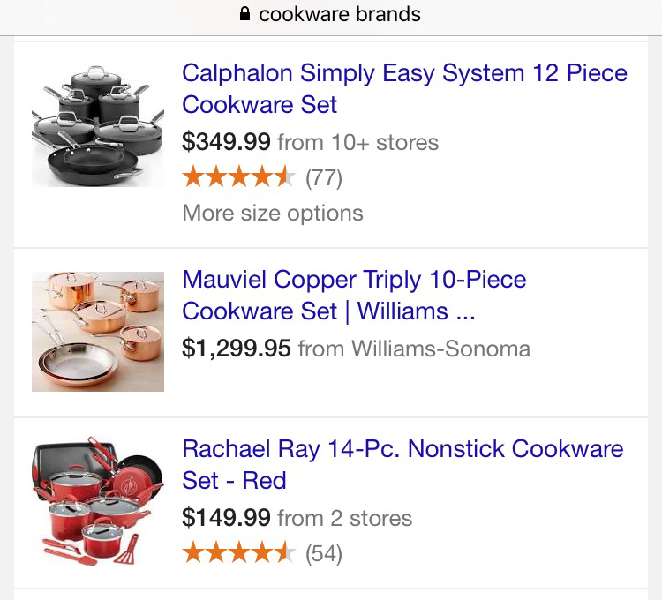Tap the Mauviel copper cookware thumbnail
The height and width of the screenshot is (600, 662).
tap(97, 331)
